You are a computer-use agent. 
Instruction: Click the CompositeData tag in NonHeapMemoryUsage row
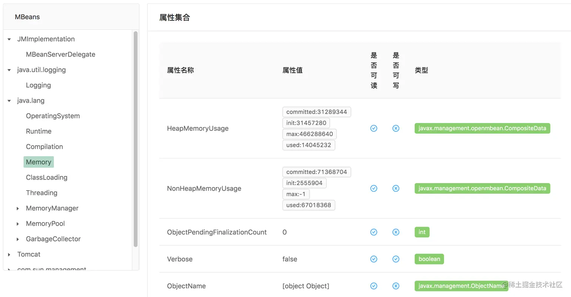482,188
